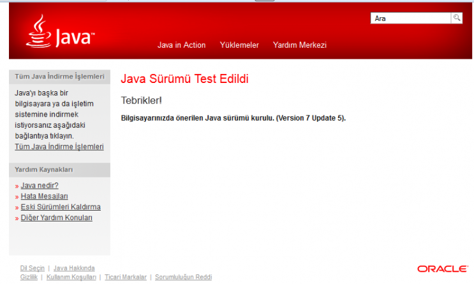Click the Tüm Java İndirme İşlemleri sidebar header
Viewport: 474px width, 284px height.
[x=59, y=77]
